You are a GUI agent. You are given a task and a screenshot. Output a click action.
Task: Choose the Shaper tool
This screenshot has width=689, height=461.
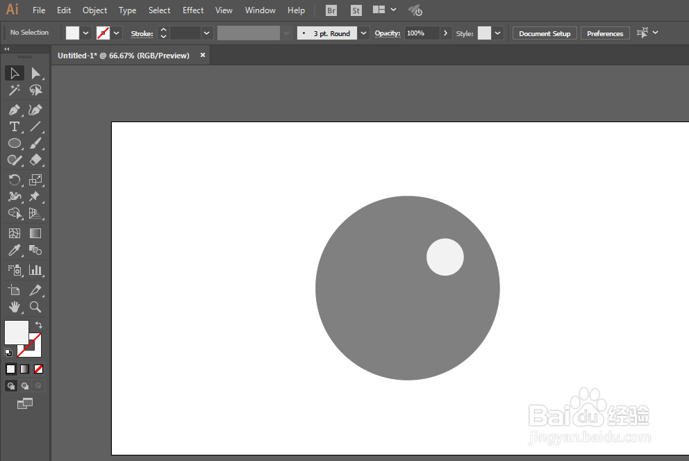pos(15,160)
